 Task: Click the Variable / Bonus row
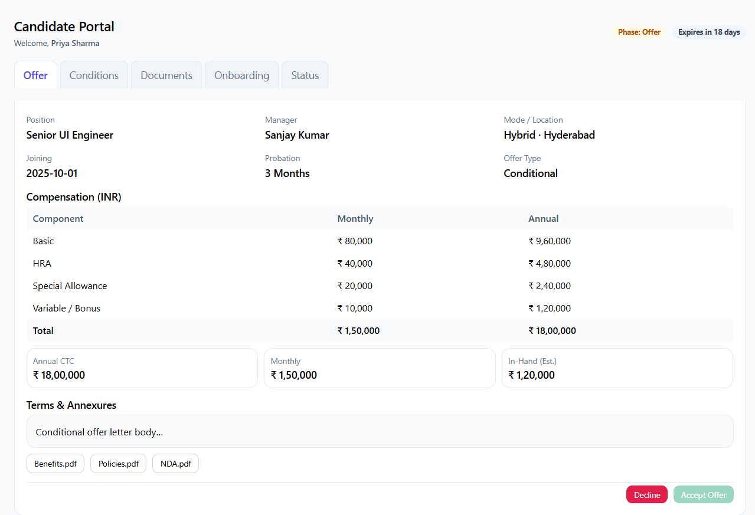tap(67, 309)
